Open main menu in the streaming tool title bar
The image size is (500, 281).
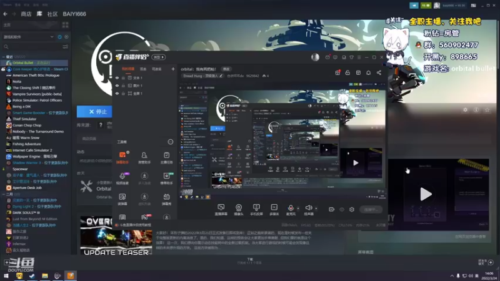tap(359, 57)
